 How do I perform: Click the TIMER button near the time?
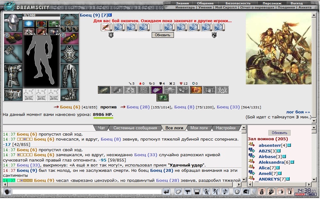[x=311, y=195]
